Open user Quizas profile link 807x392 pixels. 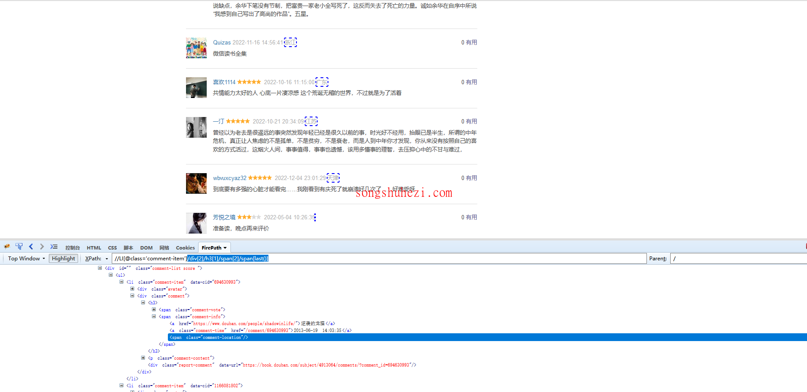click(x=222, y=42)
